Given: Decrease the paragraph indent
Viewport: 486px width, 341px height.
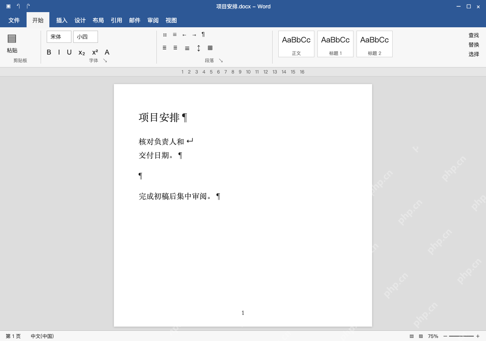Looking at the screenshot, I should tap(184, 35).
